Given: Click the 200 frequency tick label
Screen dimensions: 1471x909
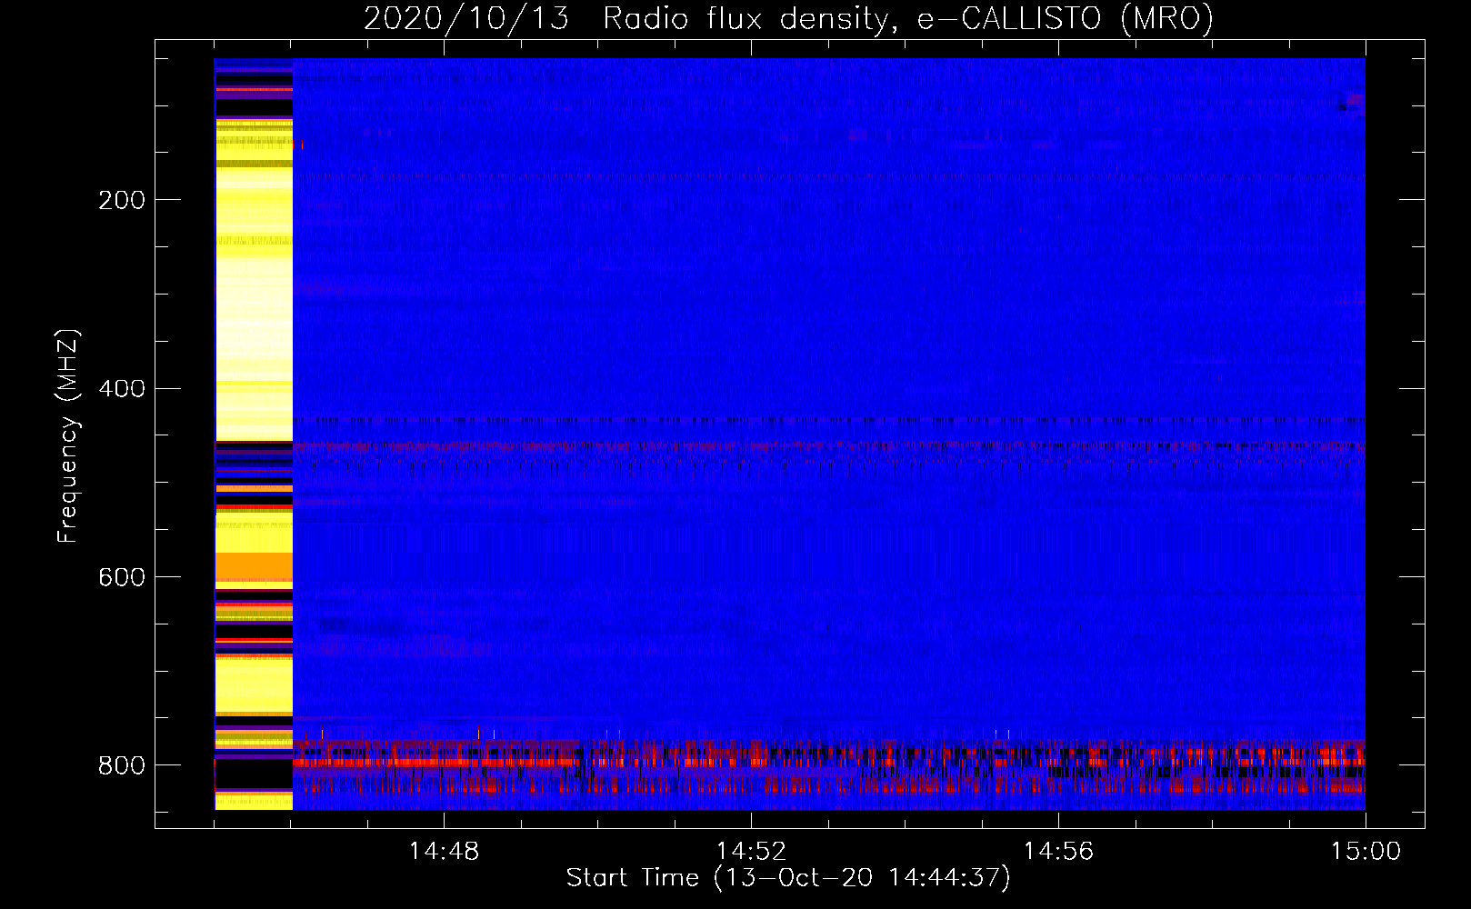Looking at the screenshot, I should 121,200.
